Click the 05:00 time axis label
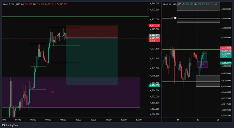The height and width of the screenshot is (128, 234). pos(18,120)
